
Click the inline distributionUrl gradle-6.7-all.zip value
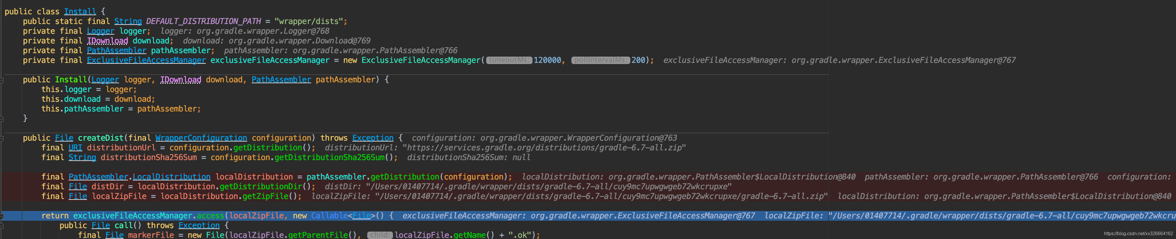[544, 148]
